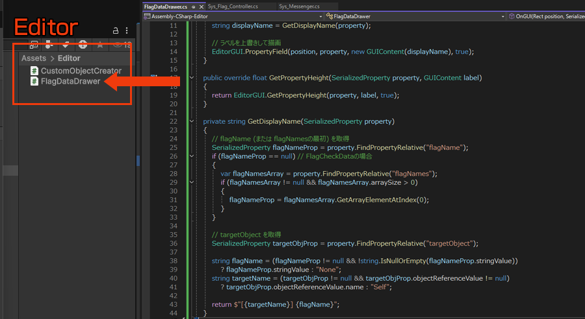
Task: Click the search by import log icon
Action: (83, 45)
